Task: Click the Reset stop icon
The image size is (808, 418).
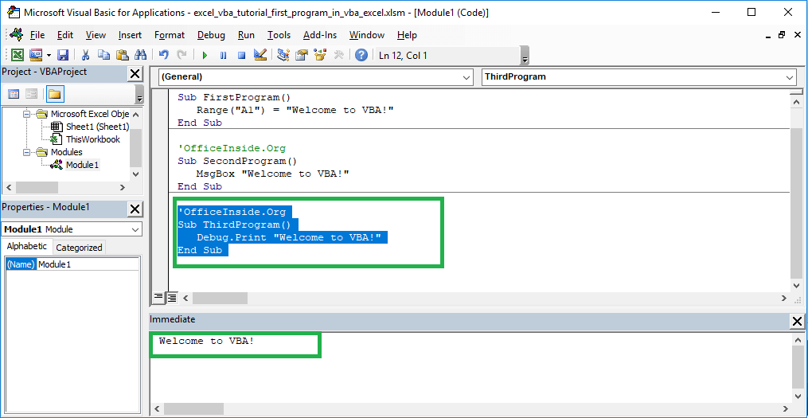Action: point(241,55)
